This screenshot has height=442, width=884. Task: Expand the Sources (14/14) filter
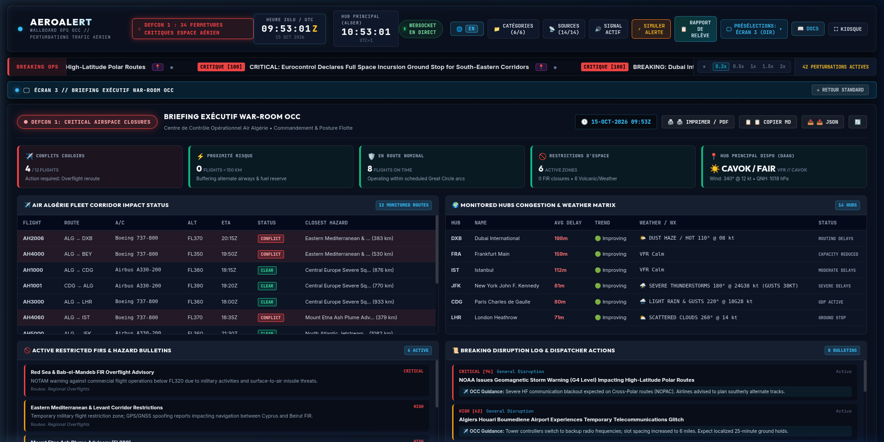[564, 29]
